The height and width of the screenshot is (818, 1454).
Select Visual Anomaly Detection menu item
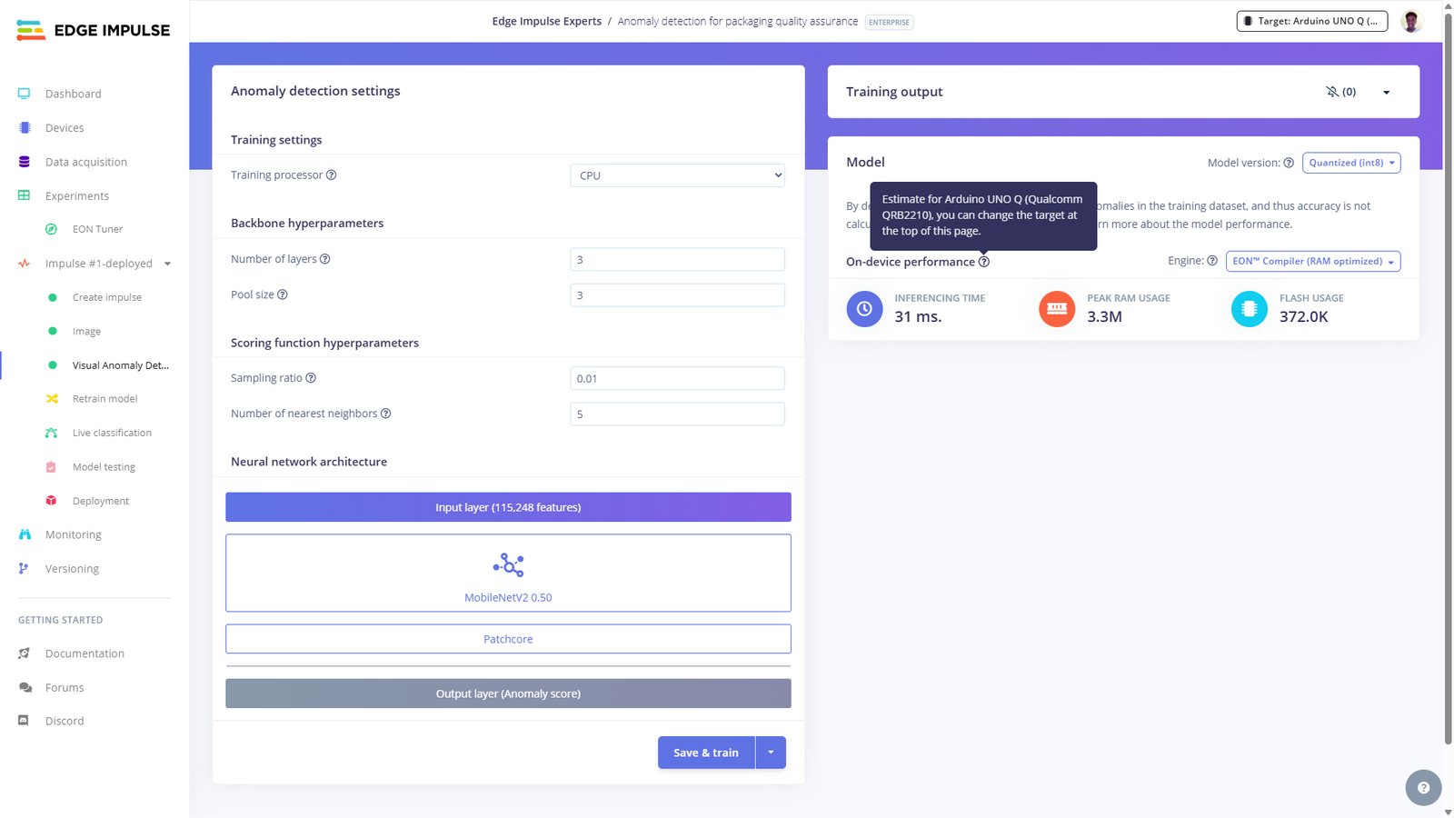click(121, 365)
